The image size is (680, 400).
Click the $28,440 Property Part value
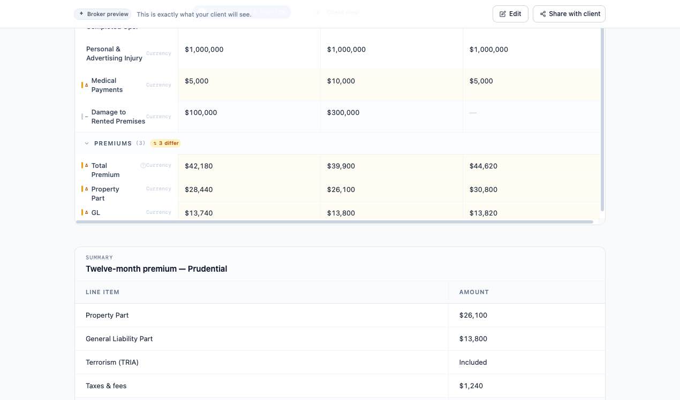click(199, 190)
